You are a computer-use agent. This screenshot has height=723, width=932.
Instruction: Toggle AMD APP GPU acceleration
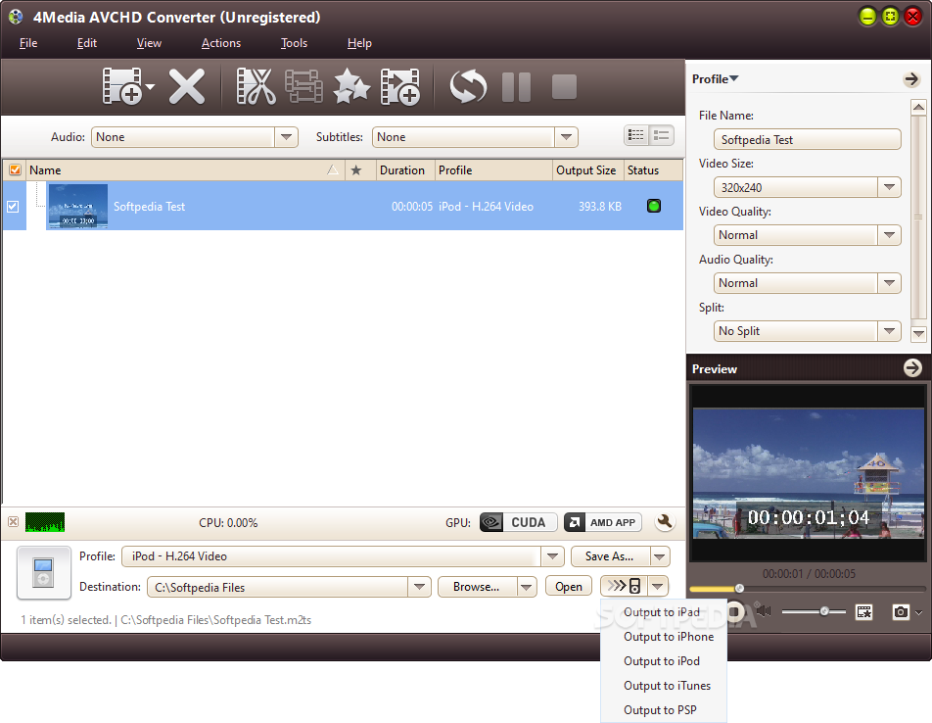point(603,522)
